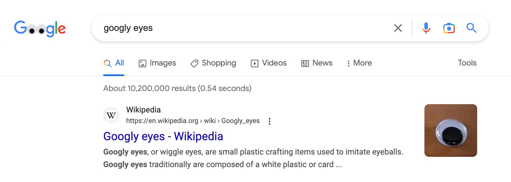Open the Tools options
This screenshot has height=182, width=511.
point(467,63)
